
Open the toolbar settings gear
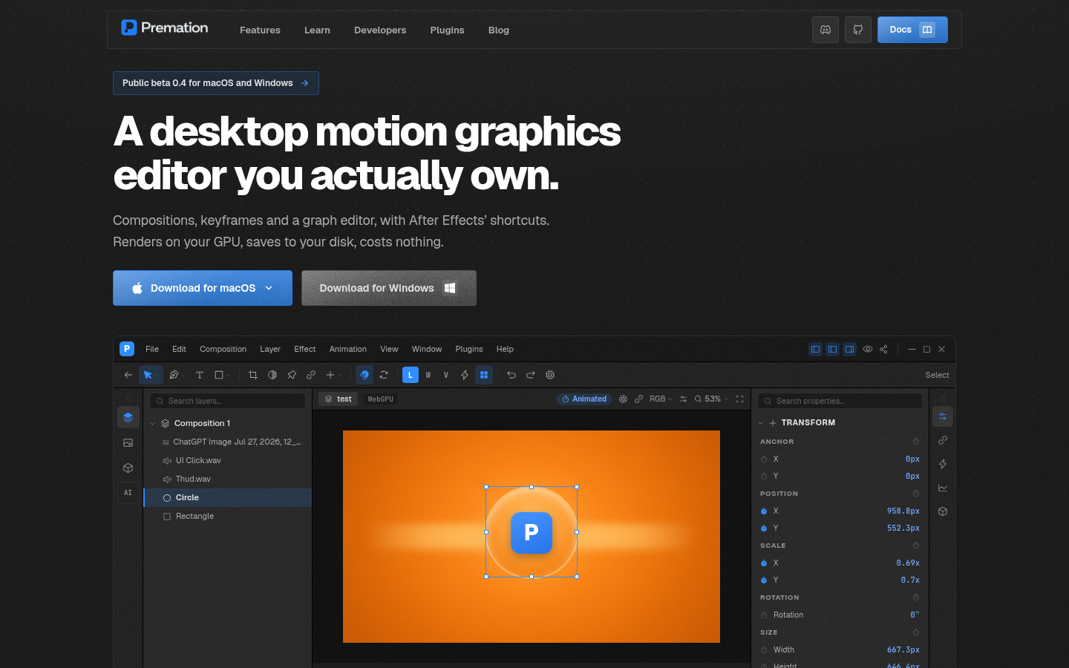pyautogui.click(x=550, y=375)
